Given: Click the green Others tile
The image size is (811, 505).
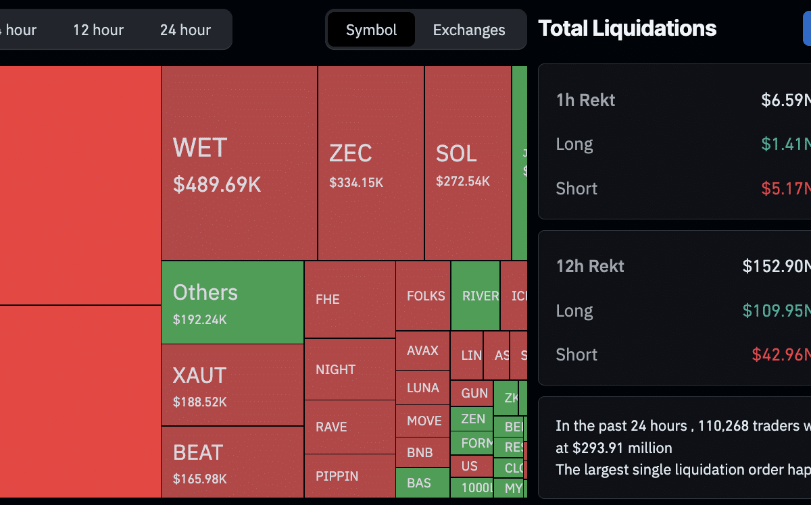Looking at the screenshot, I should tap(232, 302).
